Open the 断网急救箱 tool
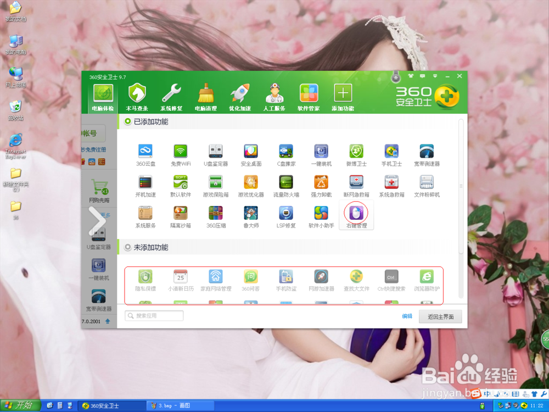549x412 pixels. coord(356,186)
